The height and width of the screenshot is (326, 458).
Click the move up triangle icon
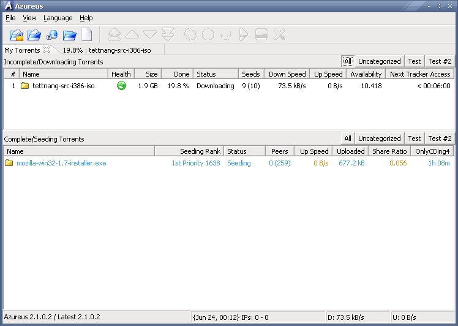click(x=132, y=34)
